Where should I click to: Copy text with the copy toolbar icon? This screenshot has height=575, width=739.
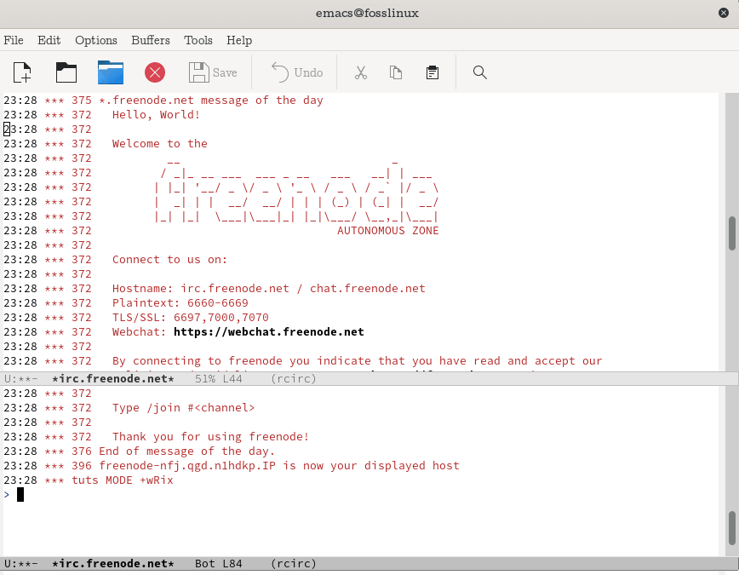coord(396,72)
